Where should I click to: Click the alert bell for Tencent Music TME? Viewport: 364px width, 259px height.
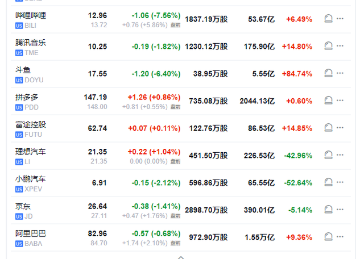(x=328, y=46)
